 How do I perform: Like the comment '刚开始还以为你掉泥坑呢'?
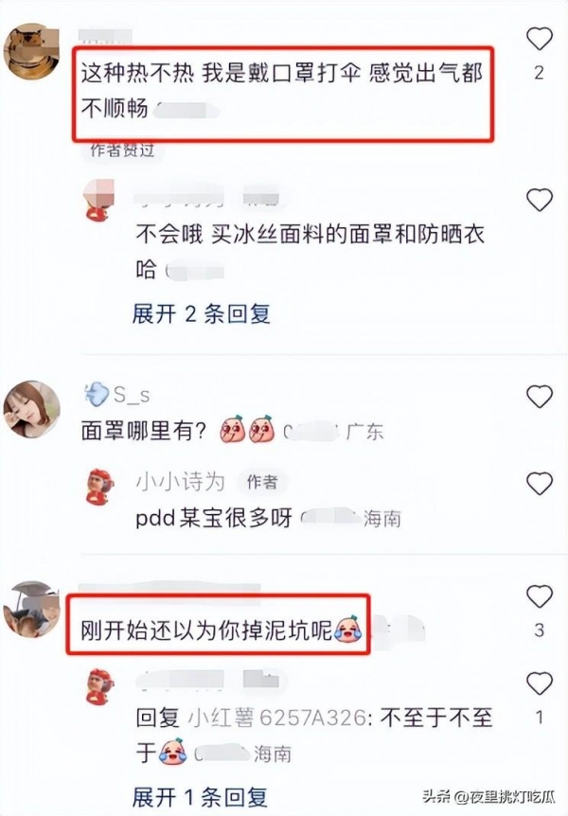point(540,596)
